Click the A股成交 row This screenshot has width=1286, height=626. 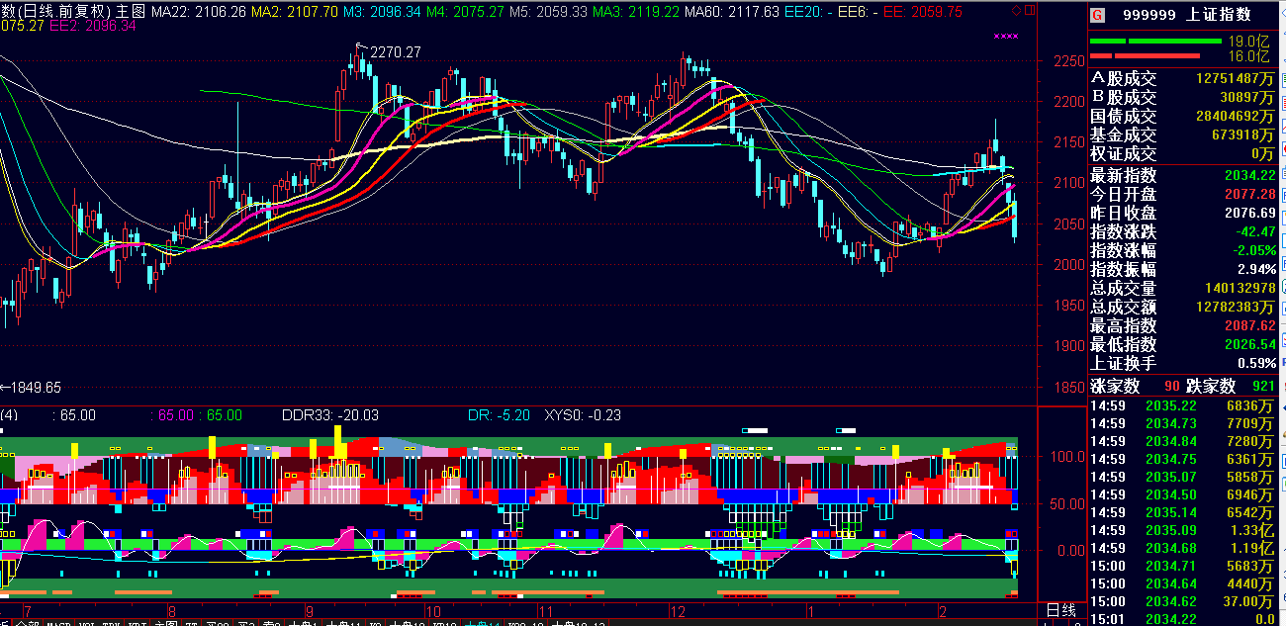(1182, 78)
